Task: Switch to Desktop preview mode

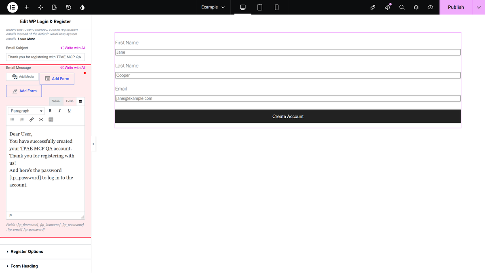Action: click(x=243, y=7)
